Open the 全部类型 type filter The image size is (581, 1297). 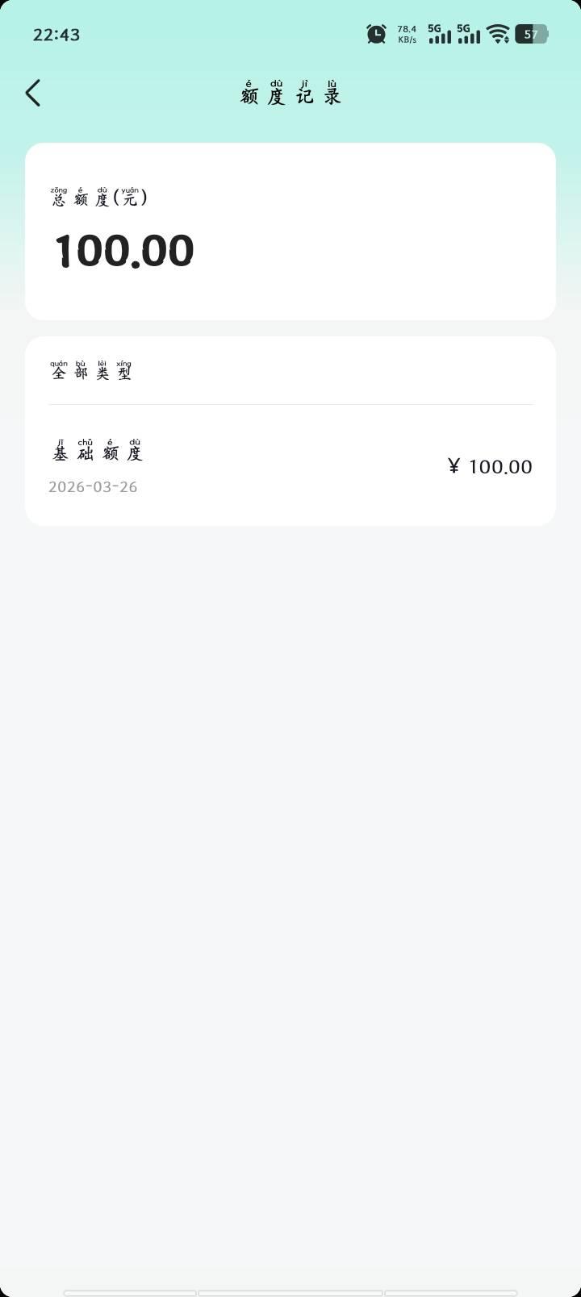tap(91, 371)
